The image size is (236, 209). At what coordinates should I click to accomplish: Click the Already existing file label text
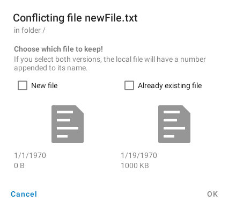[170, 85]
